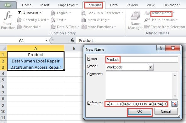Screen dimensions: 186x123
Task: Open the Insert Function dialog
Action: click(x=8, y=20)
